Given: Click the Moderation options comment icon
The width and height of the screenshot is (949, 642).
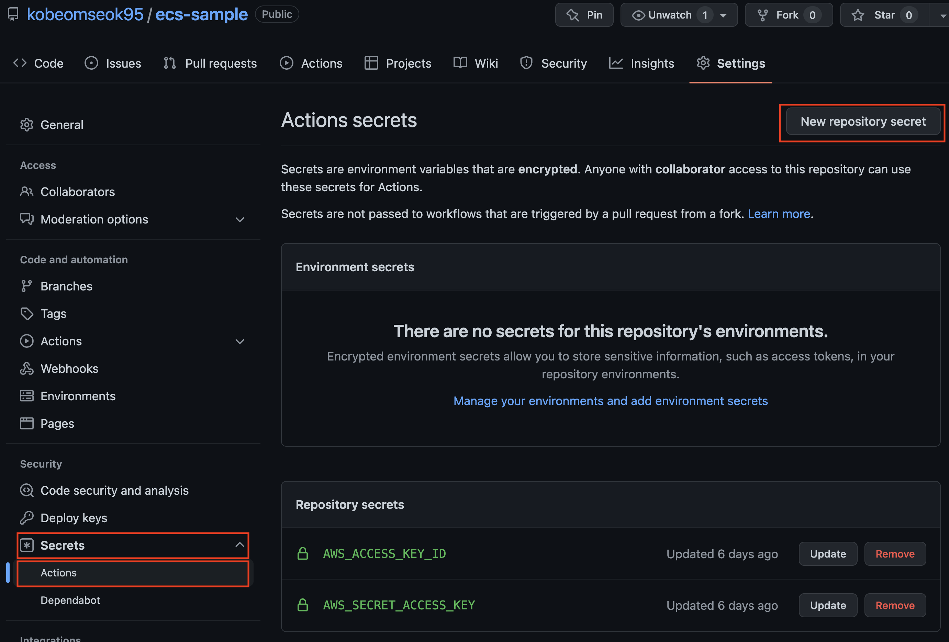Looking at the screenshot, I should coord(27,219).
